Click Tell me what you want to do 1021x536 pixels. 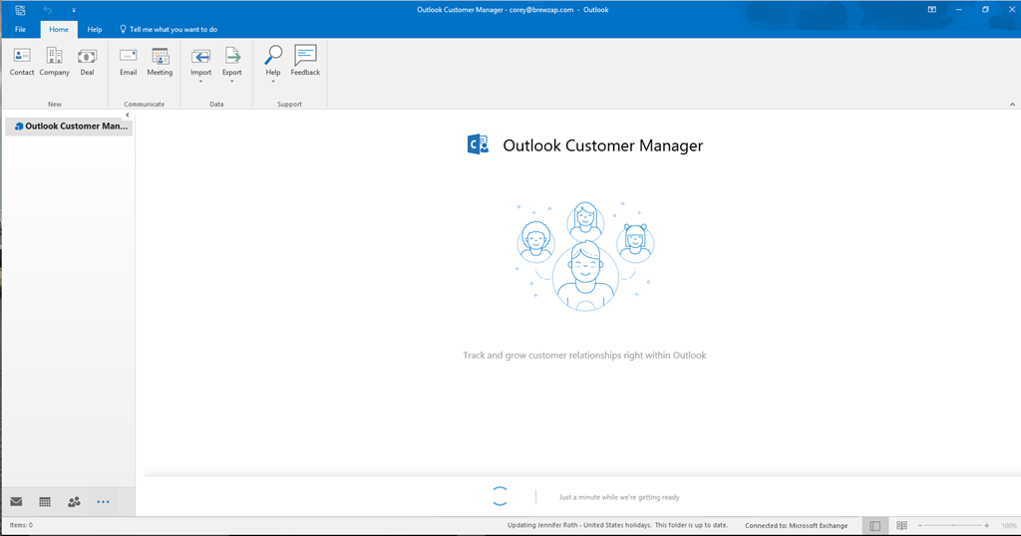(x=169, y=29)
